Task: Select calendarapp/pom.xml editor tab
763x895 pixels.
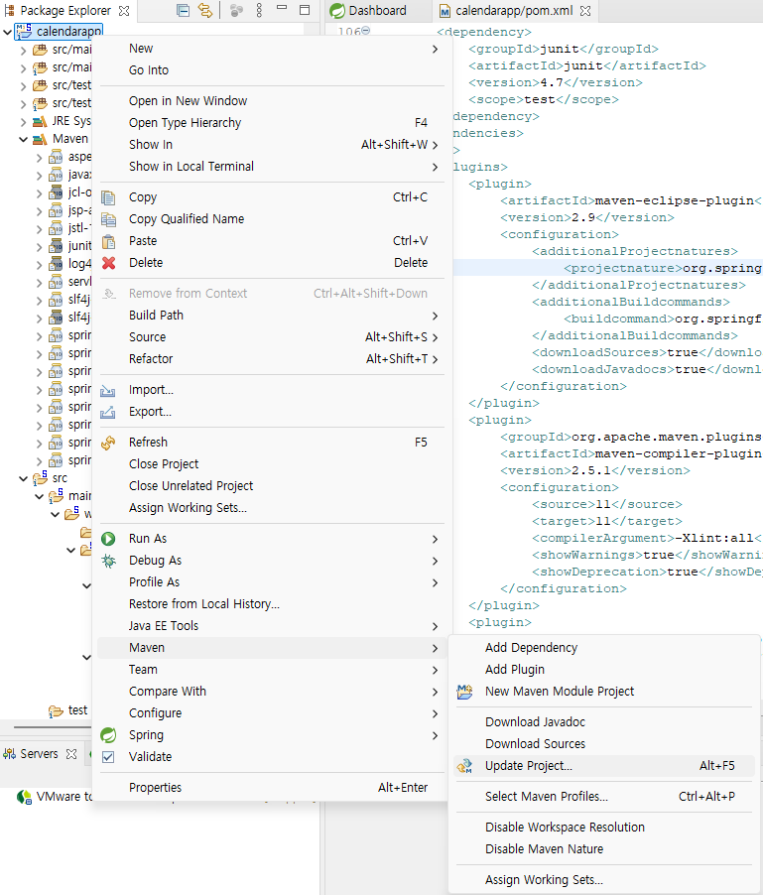Action: click(514, 11)
